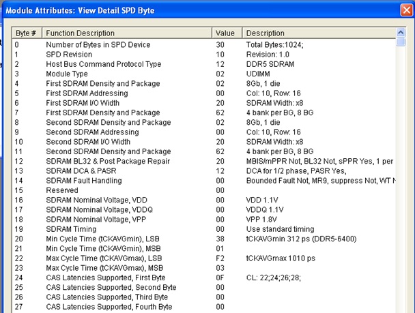Select 'Host Bus Command Protocol Type' row

pos(204,64)
